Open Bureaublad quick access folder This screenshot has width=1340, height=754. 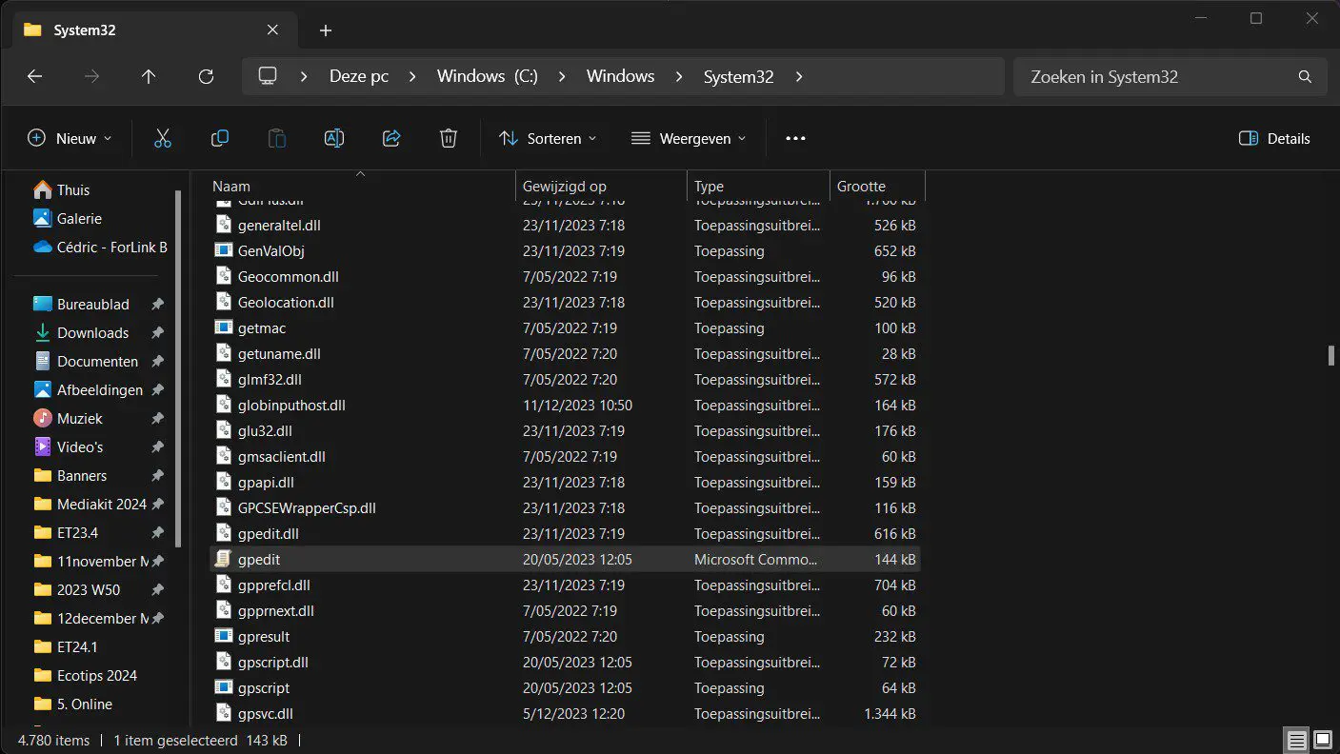coord(92,305)
